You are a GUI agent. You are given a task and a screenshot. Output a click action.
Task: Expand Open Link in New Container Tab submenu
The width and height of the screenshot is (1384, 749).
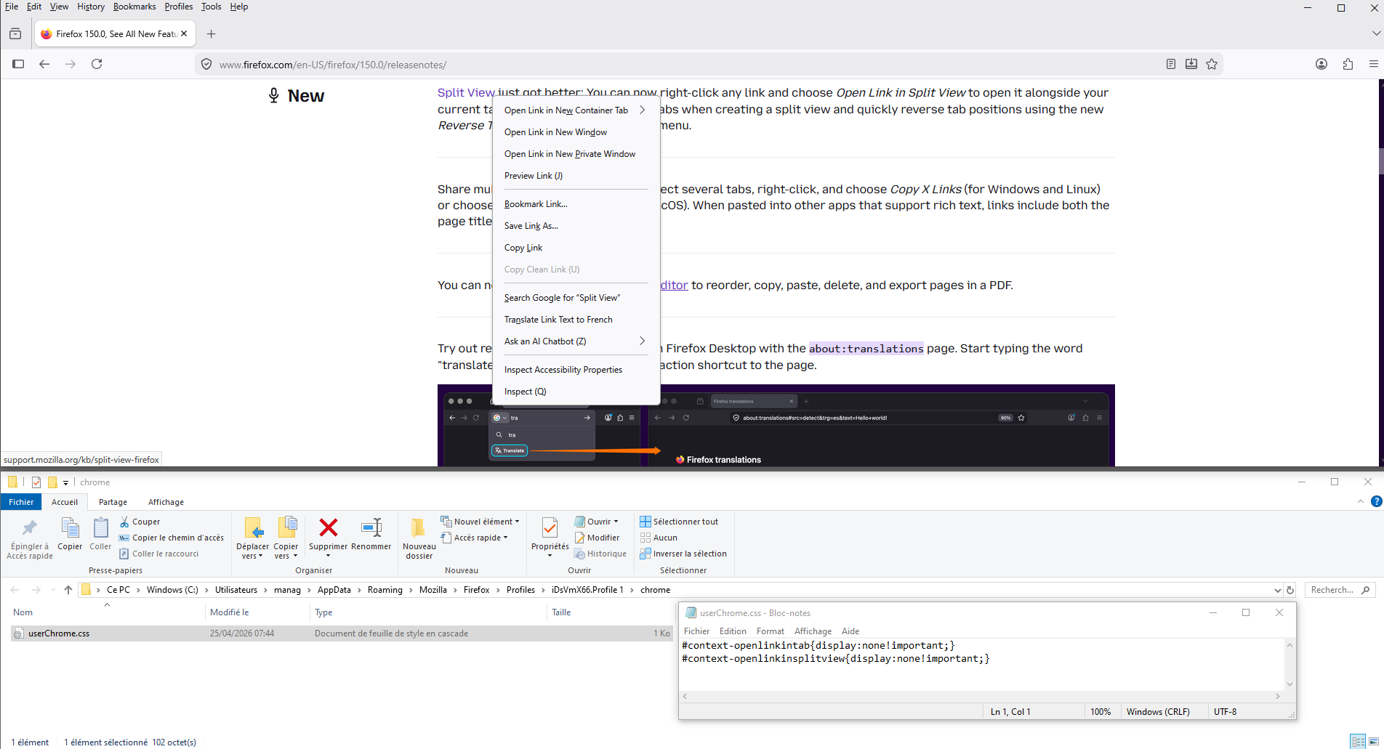coord(642,110)
